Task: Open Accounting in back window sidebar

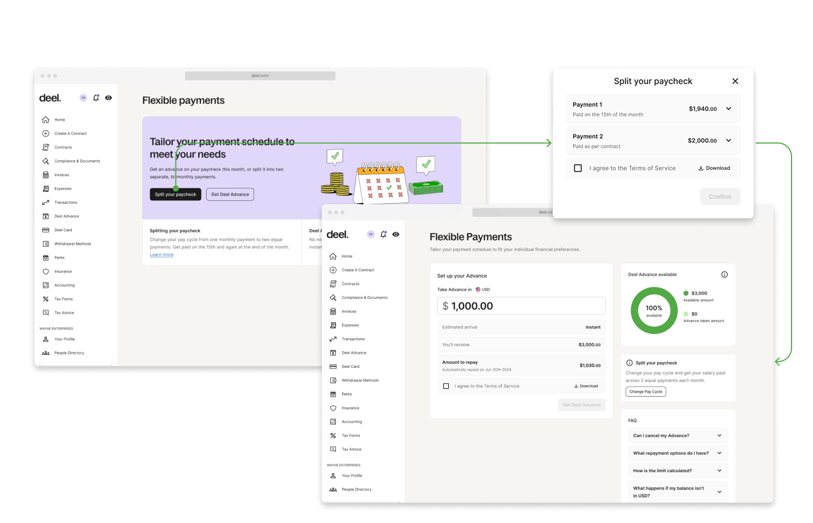Action: [x=64, y=285]
